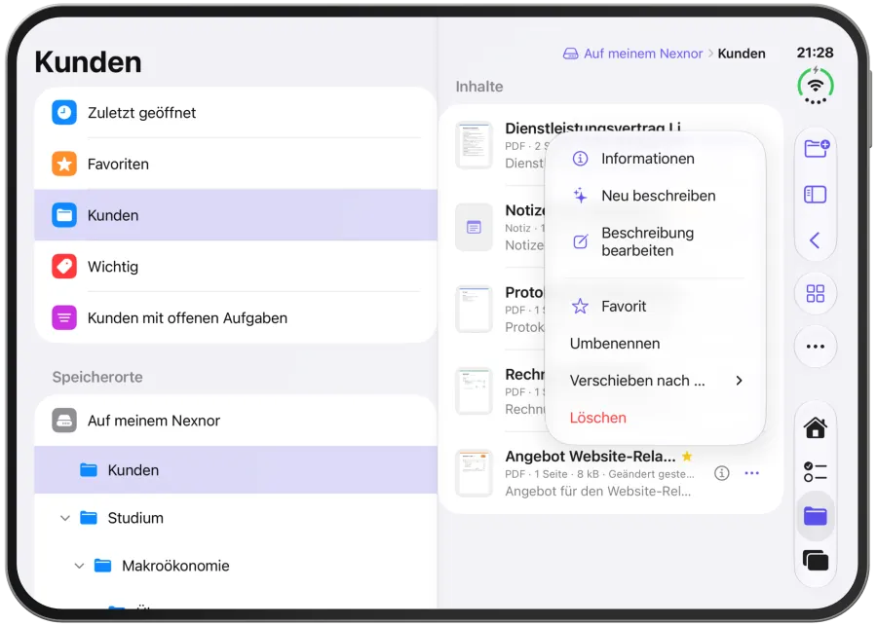This screenshot has width=877, height=626.
Task: Open Auf meinem Nexnor location row
Action: [236, 421]
